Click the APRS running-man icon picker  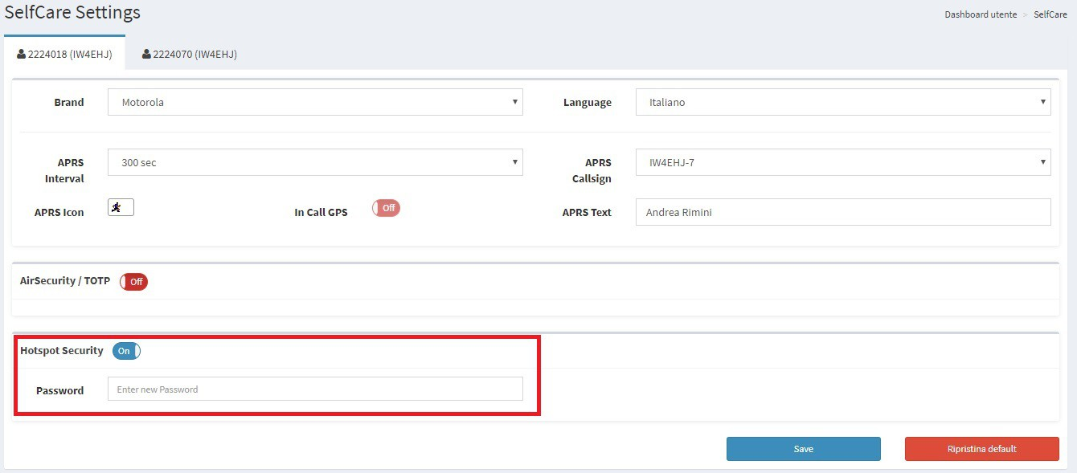point(121,207)
